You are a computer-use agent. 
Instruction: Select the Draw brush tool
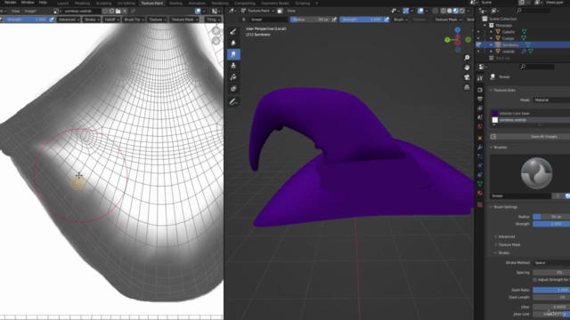click(233, 32)
